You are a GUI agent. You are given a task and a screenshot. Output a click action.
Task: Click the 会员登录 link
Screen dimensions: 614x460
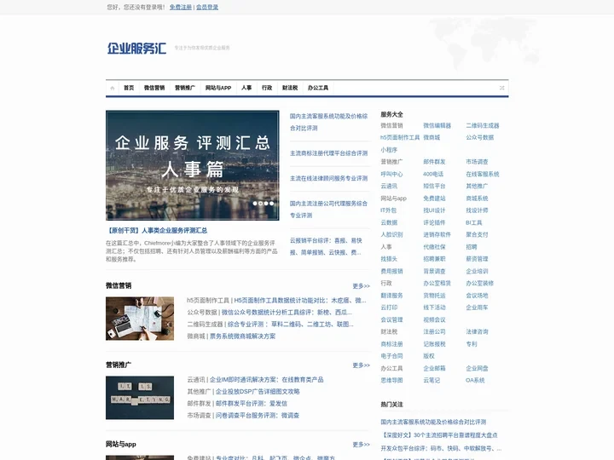[x=207, y=7]
